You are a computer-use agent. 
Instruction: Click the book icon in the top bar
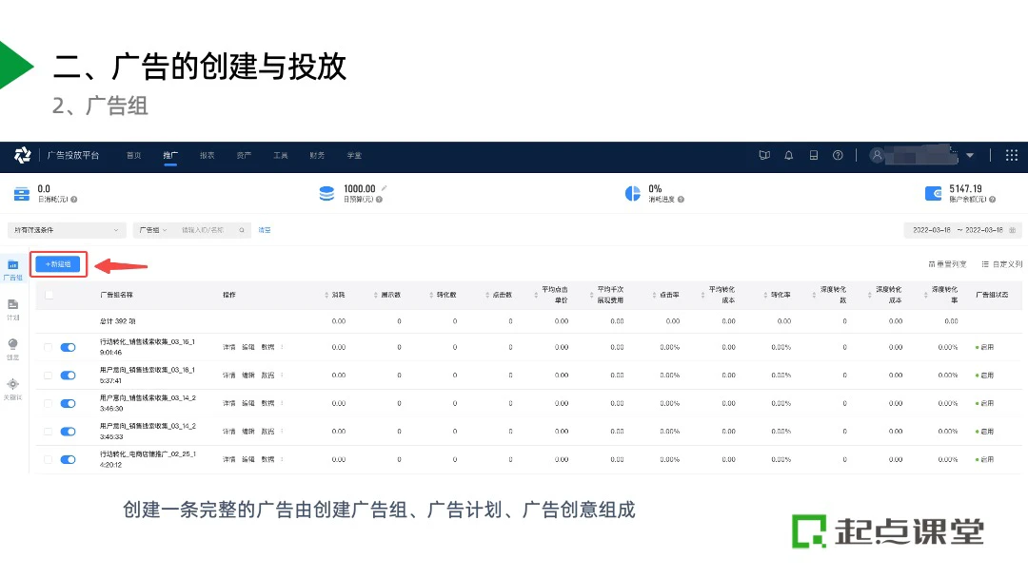tap(763, 155)
